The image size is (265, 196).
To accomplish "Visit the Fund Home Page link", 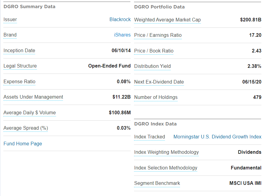I will (23, 144).
